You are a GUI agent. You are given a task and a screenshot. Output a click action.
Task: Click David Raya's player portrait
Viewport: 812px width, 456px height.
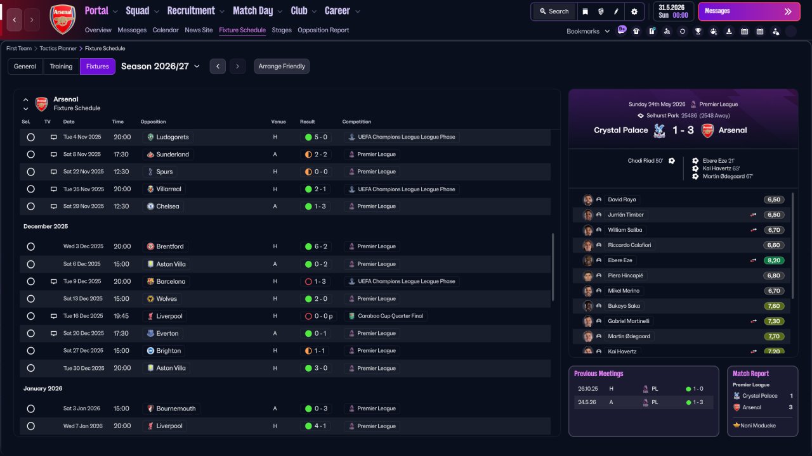(x=588, y=199)
